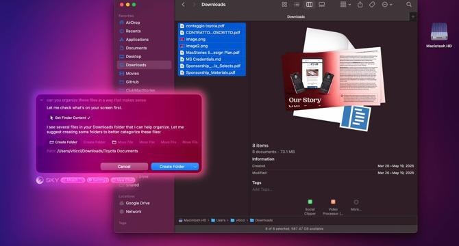Cancel the Sky folder creation
The width and height of the screenshot is (459, 246).
(124, 167)
